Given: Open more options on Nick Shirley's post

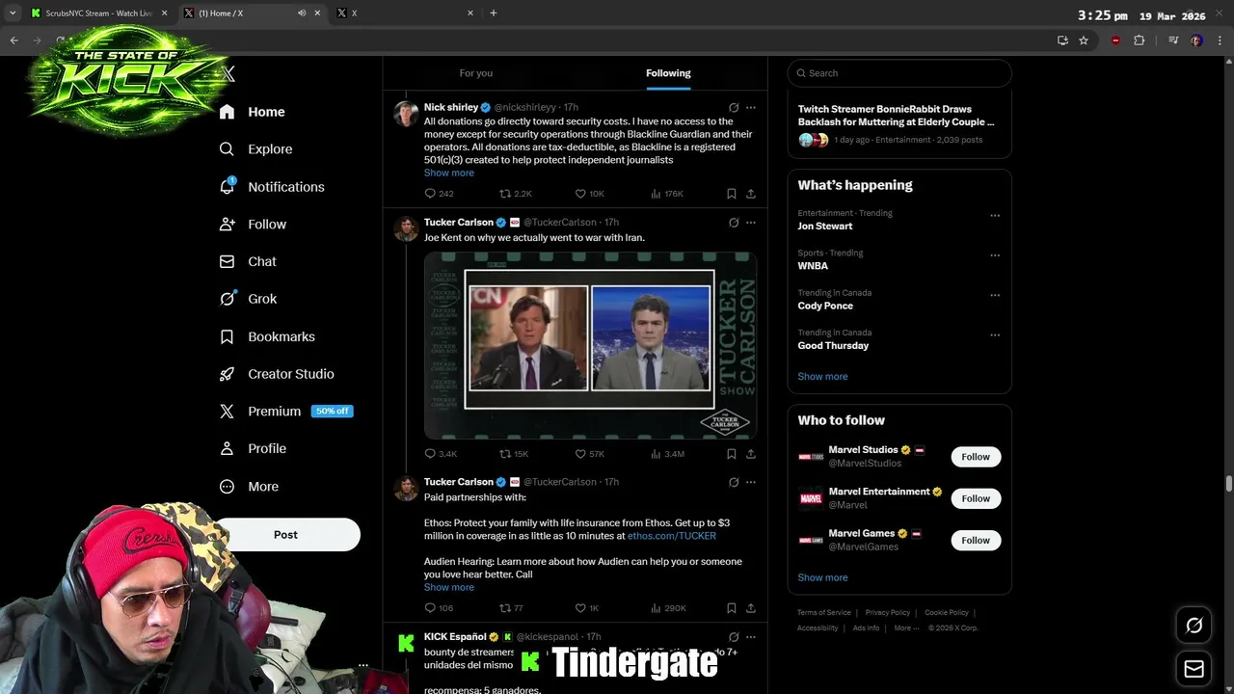Looking at the screenshot, I should point(751,107).
